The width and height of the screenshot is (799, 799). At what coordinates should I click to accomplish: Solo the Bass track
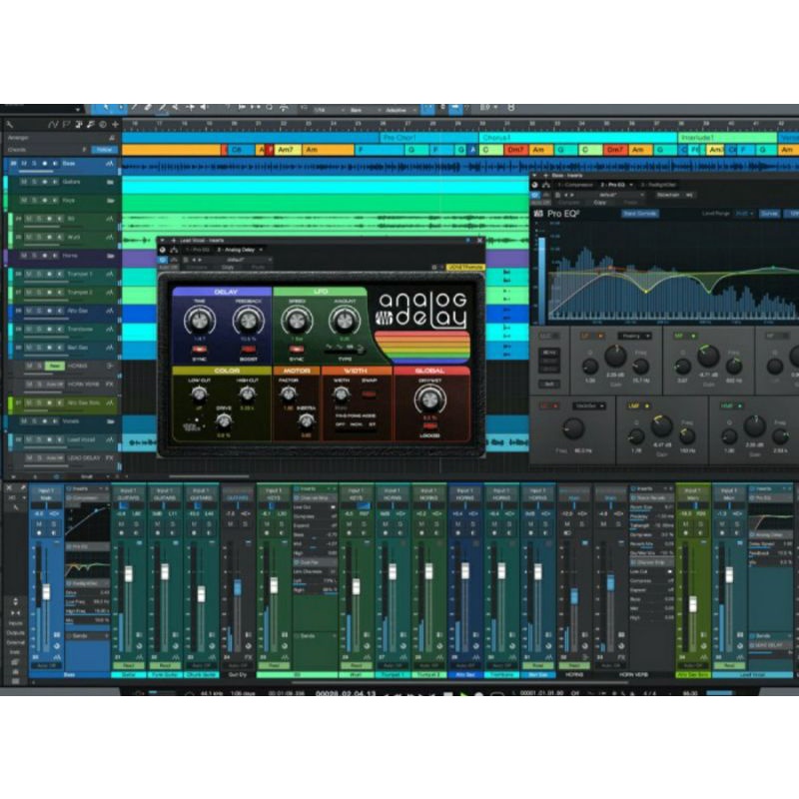[x=34, y=164]
